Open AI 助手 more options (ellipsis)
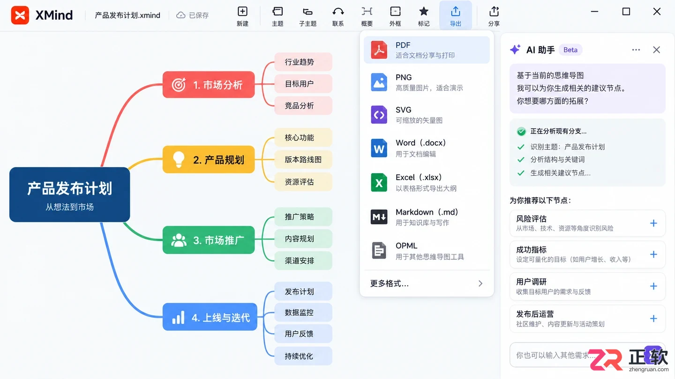The image size is (675, 379). coord(636,50)
